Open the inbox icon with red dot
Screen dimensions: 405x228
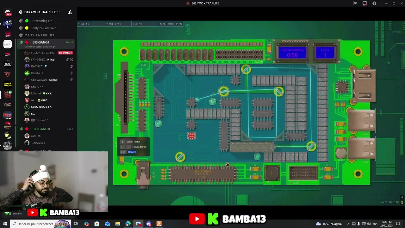pyautogui.click(x=365, y=3)
